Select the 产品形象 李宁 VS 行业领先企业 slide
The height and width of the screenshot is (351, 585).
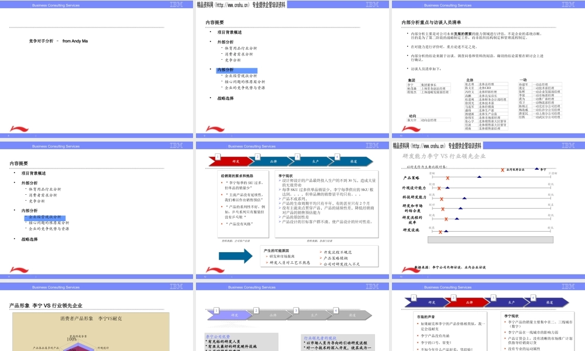point(97,316)
